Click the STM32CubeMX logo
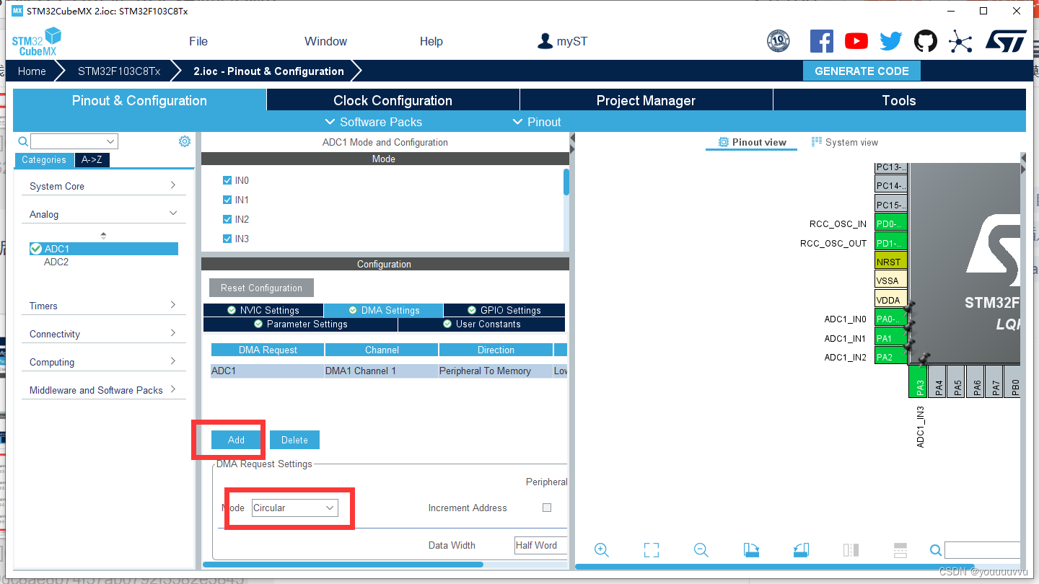Image resolution: width=1039 pixels, height=584 pixels. [36, 42]
